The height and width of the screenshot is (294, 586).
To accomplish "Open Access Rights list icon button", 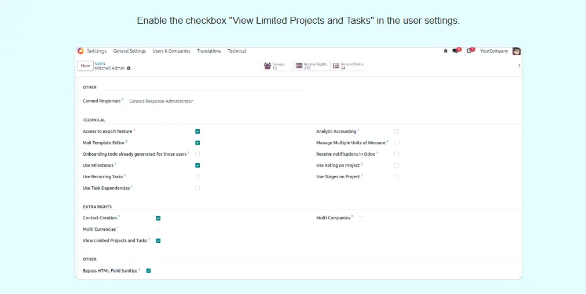I will (299, 66).
